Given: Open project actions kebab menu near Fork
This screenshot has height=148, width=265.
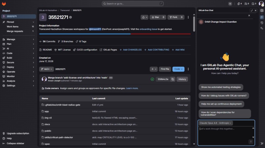Looking at the screenshot, I should 188,17.
